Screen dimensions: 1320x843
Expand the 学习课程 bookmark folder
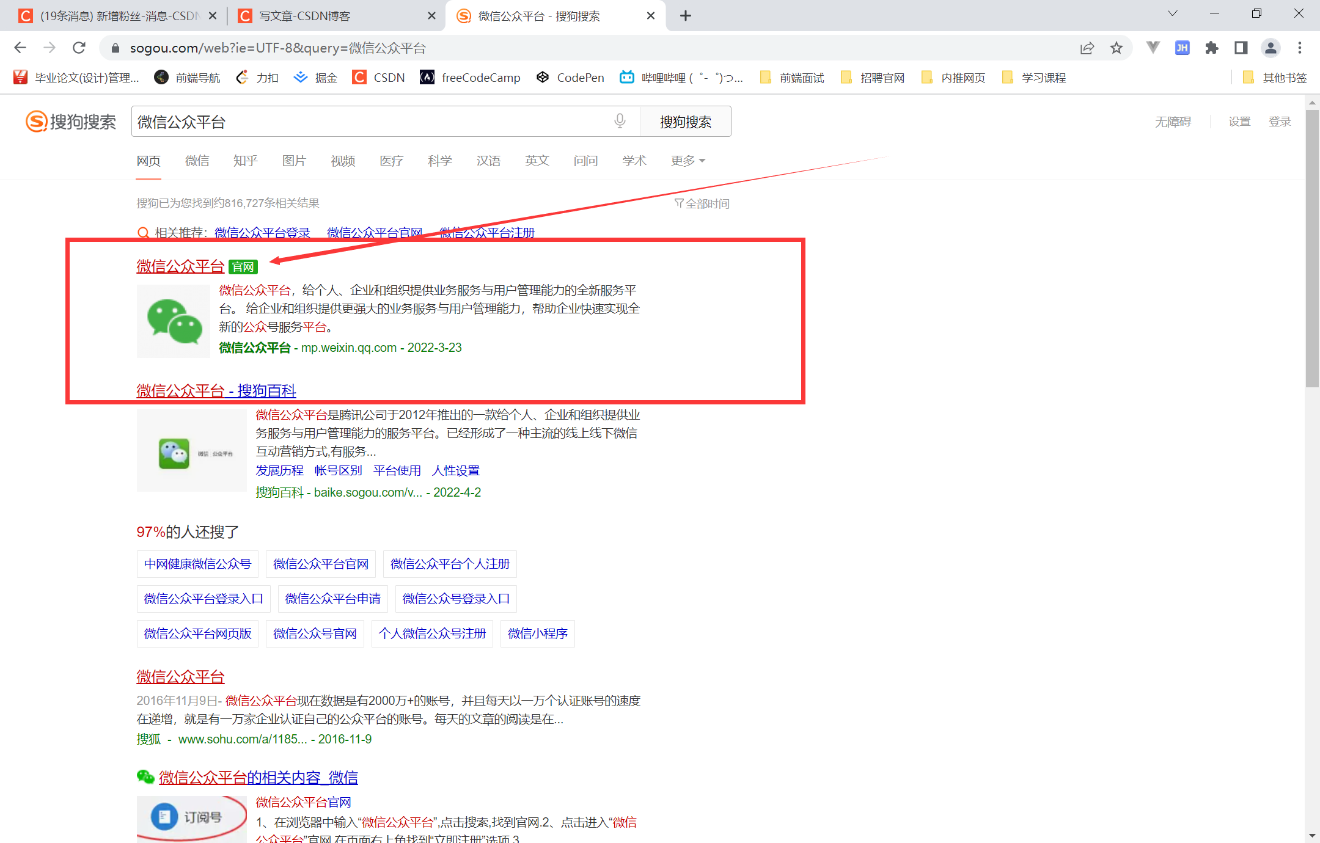[1034, 78]
